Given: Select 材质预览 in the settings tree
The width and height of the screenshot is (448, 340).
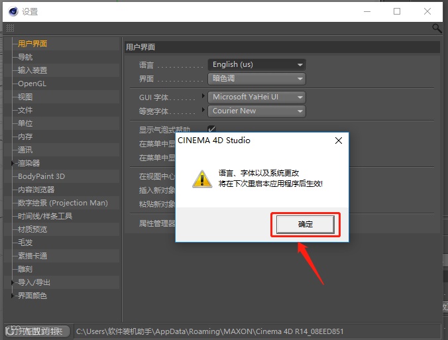Looking at the screenshot, I should click(32, 229).
